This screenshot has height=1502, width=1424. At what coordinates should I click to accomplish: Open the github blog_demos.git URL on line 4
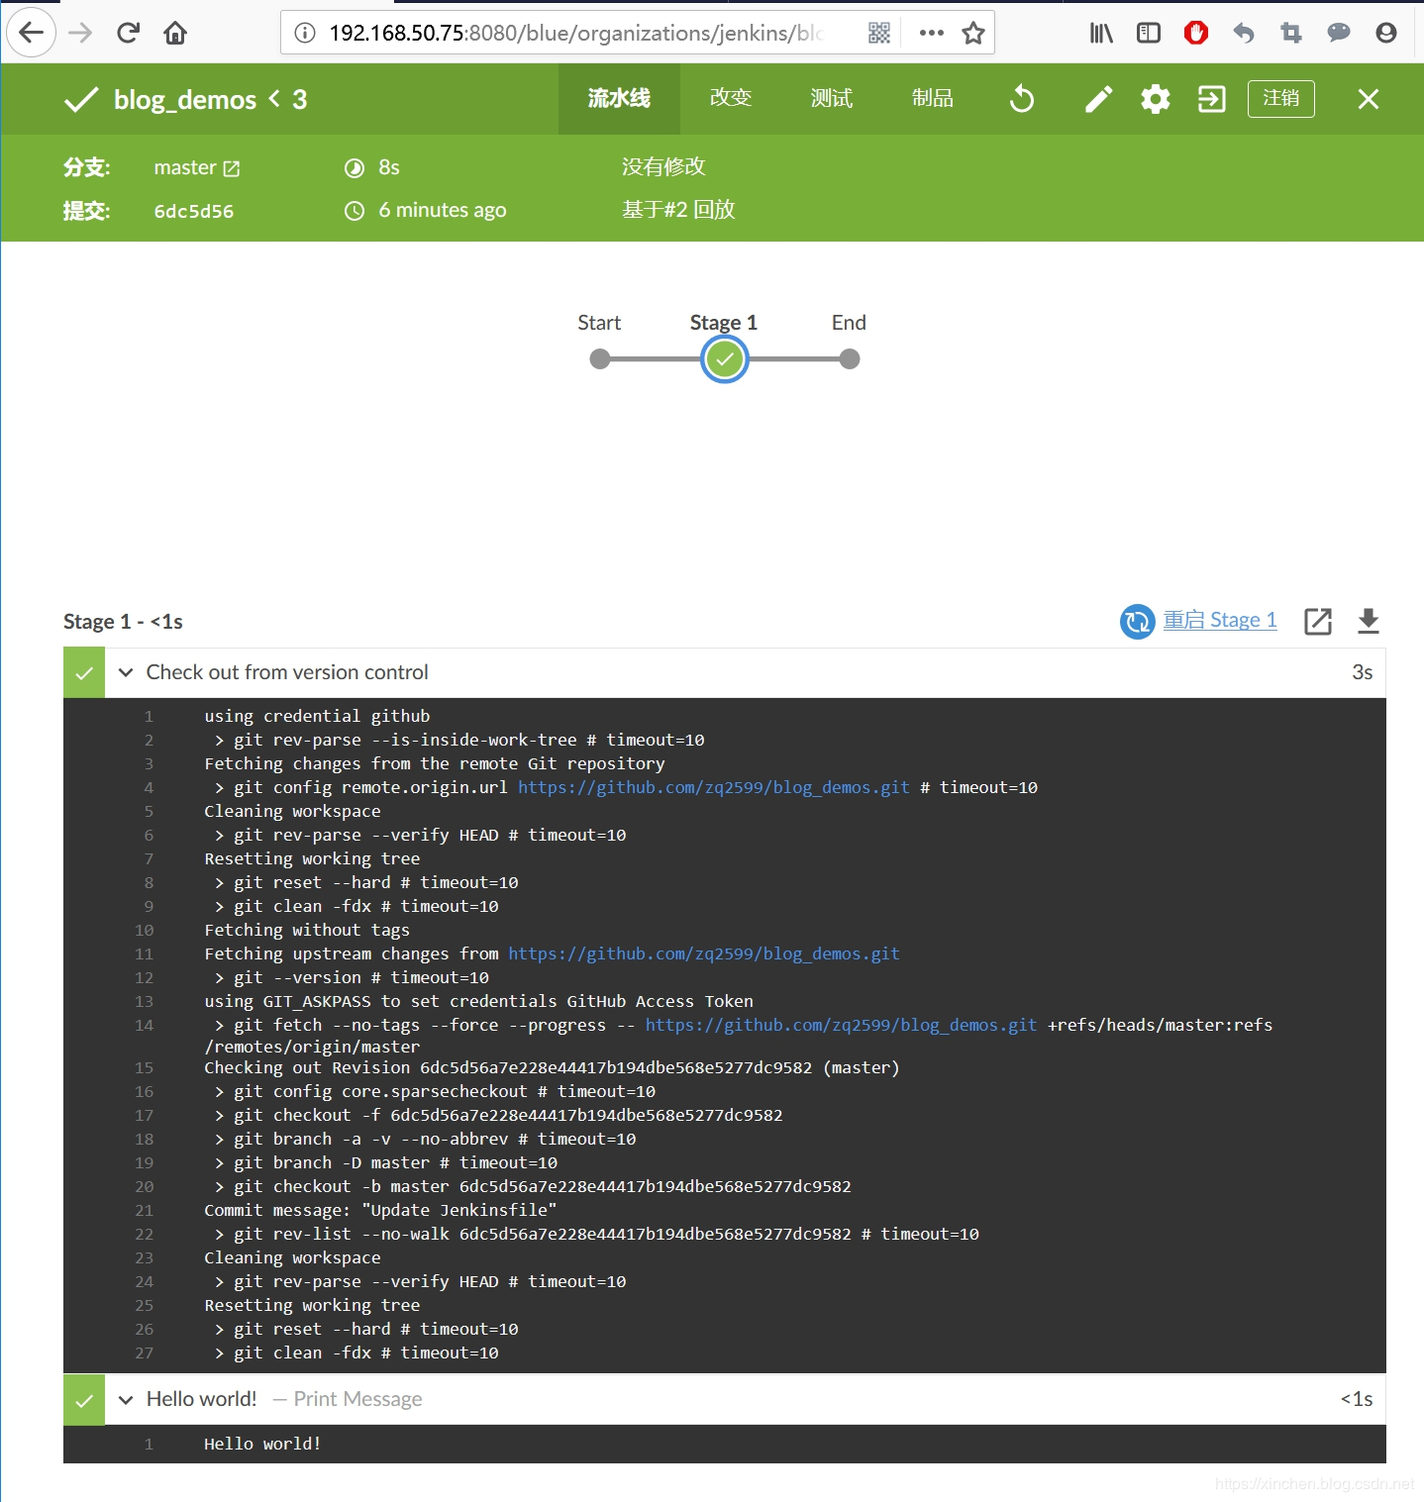tap(713, 787)
